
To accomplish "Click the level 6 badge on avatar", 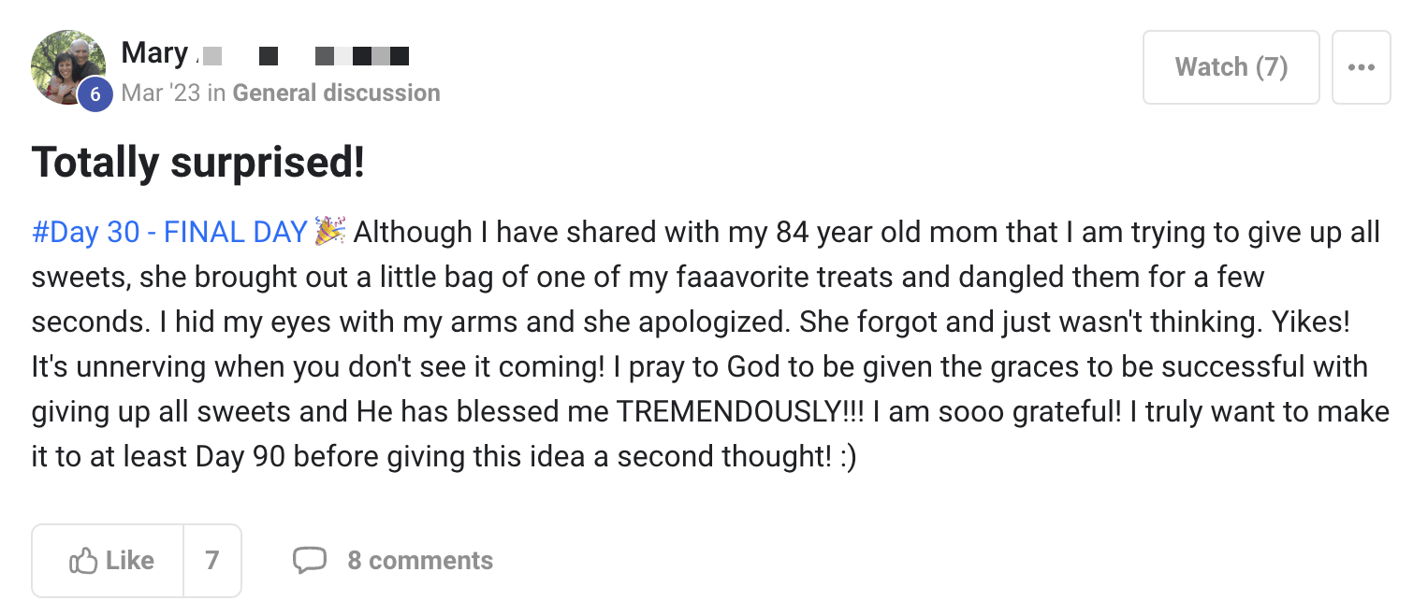I will click(x=95, y=94).
